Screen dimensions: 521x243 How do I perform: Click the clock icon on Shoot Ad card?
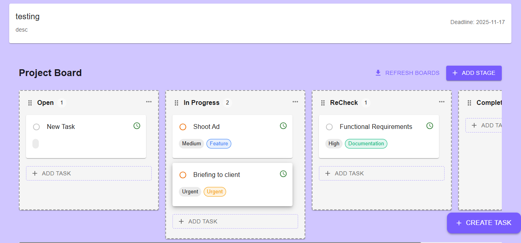[x=283, y=126]
